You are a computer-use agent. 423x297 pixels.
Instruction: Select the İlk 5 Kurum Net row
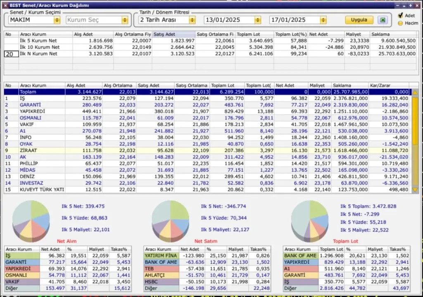click(x=210, y=41)
